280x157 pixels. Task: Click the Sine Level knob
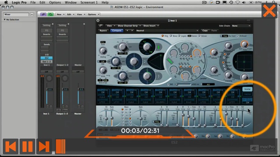214,70
